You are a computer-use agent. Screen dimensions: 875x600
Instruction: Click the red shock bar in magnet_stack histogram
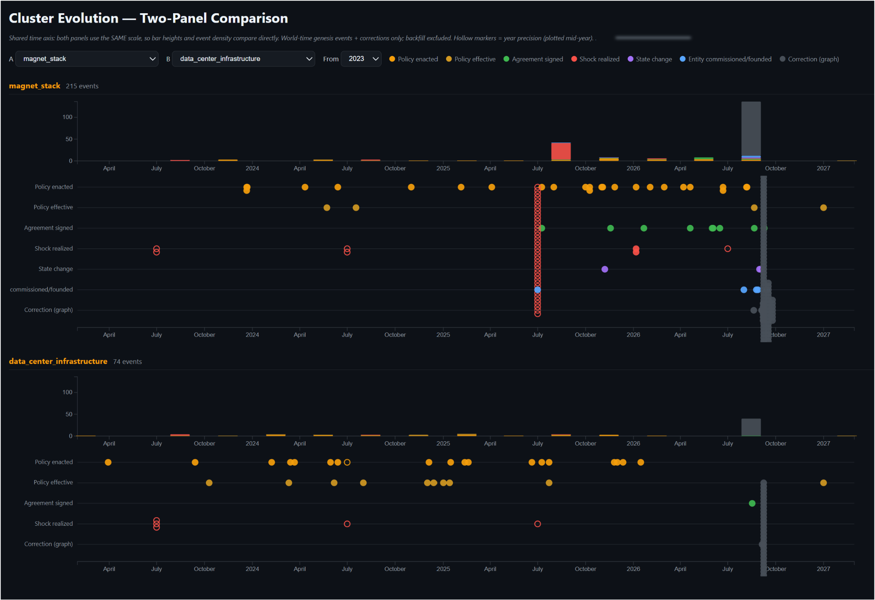click(561, 151)
